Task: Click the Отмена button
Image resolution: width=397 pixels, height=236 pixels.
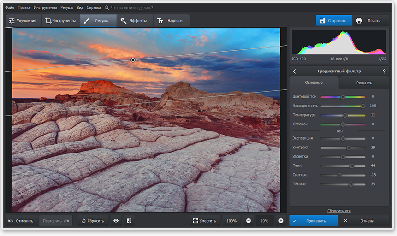Action: [364, 221]
